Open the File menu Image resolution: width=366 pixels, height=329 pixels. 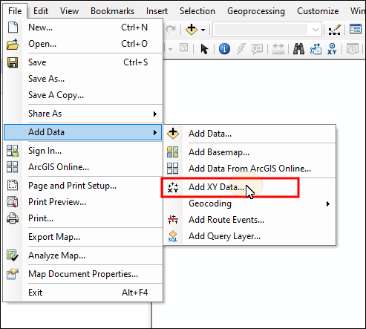point(15,11)
